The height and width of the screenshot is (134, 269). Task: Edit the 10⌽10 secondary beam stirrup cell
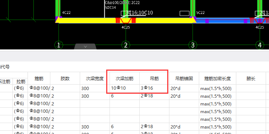pos(125,88)
